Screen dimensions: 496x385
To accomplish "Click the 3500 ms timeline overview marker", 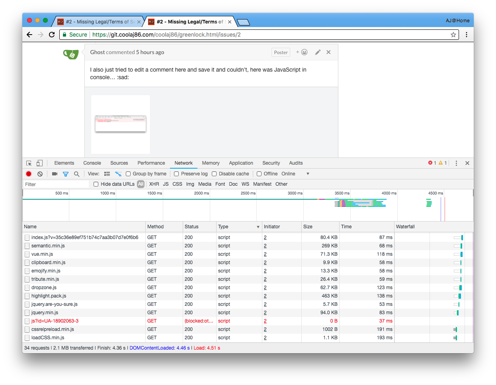I will point(342,193).
